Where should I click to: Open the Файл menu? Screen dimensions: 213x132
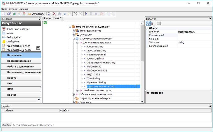(4, 9)
